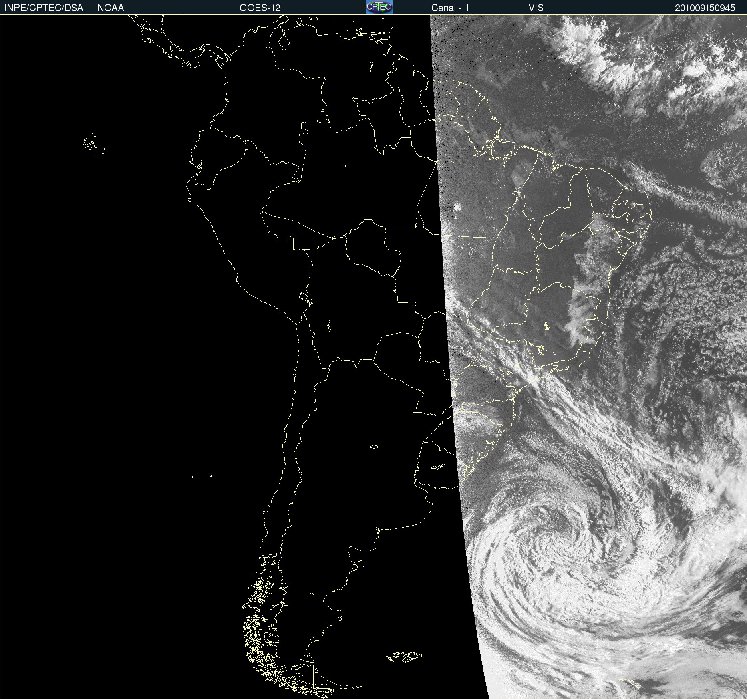Click the 201009150945 timestamp
Screen dimensions: 747x699
(x=705, y=8)
